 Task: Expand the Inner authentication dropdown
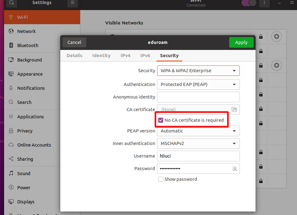point(198,143)
